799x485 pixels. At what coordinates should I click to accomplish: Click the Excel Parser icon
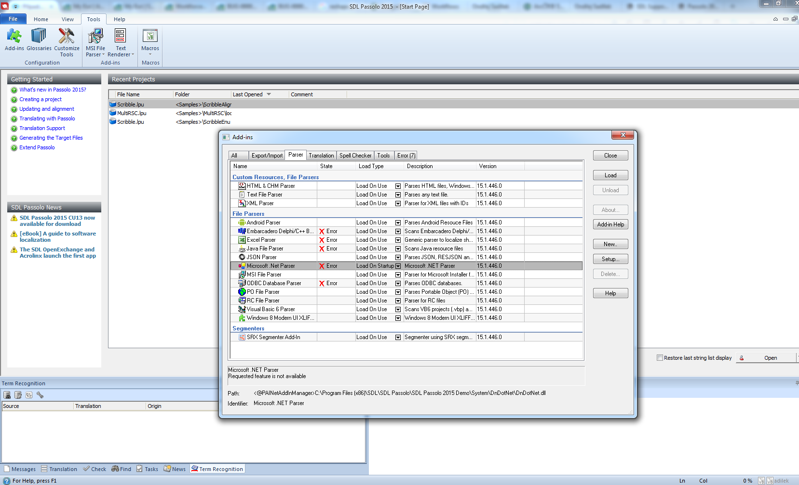pyautogui.click(x=242, y=240)
